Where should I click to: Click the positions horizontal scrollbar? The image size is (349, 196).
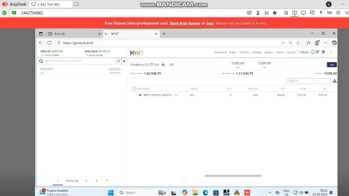coord(233,176)
